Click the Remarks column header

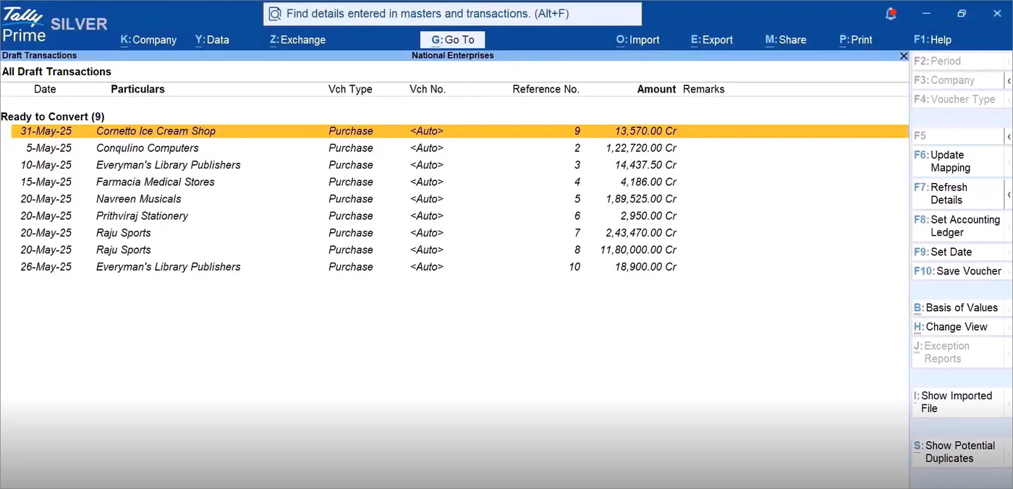[703, 89]
